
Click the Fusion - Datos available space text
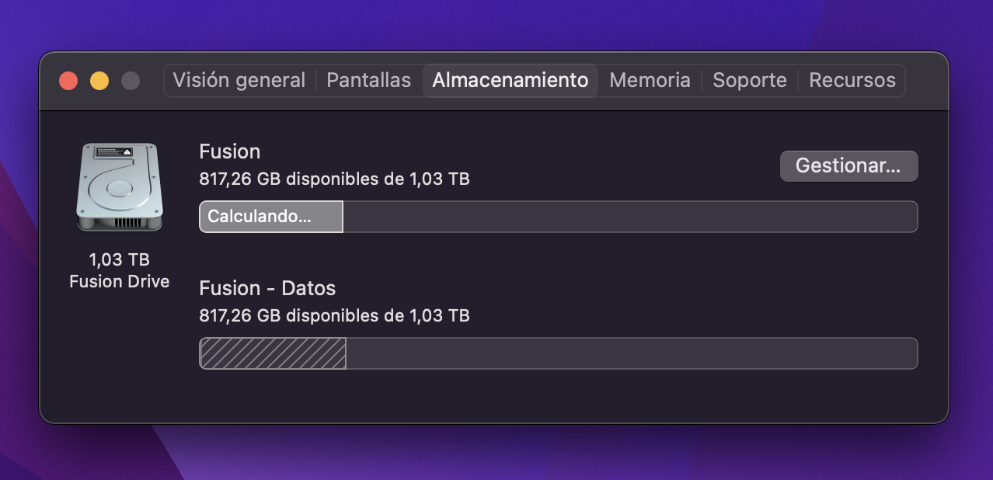(334, 316)
